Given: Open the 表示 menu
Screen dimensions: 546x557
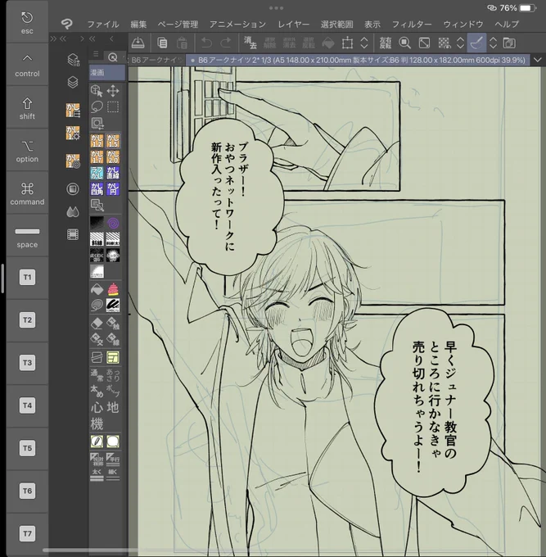Looking at the screenshot, I should (x=372, y=24).
